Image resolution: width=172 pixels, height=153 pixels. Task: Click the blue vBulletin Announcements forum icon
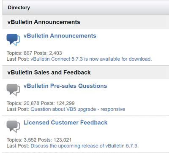pos(13,40)
